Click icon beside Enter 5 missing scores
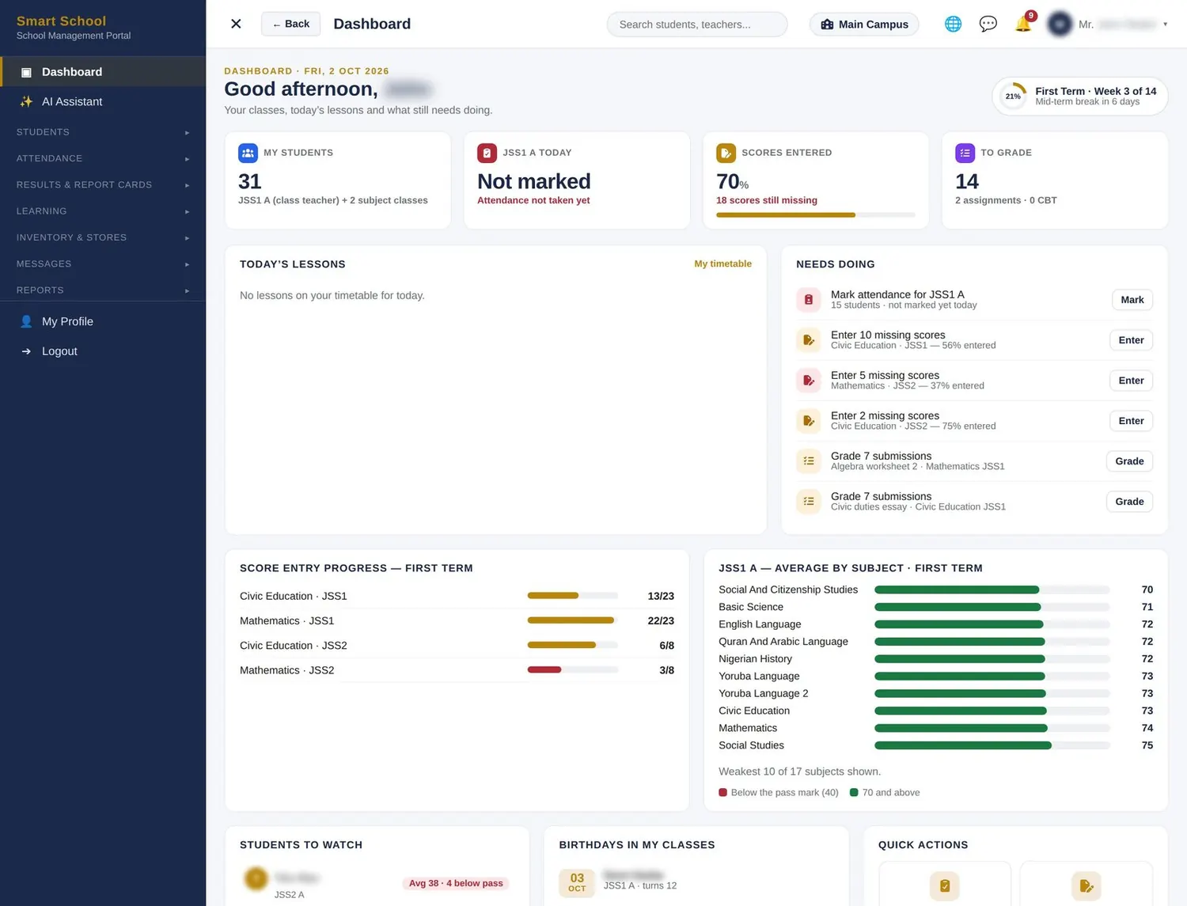The width and height of the screenshot is (1187, 906). click(x=809, y=381)
